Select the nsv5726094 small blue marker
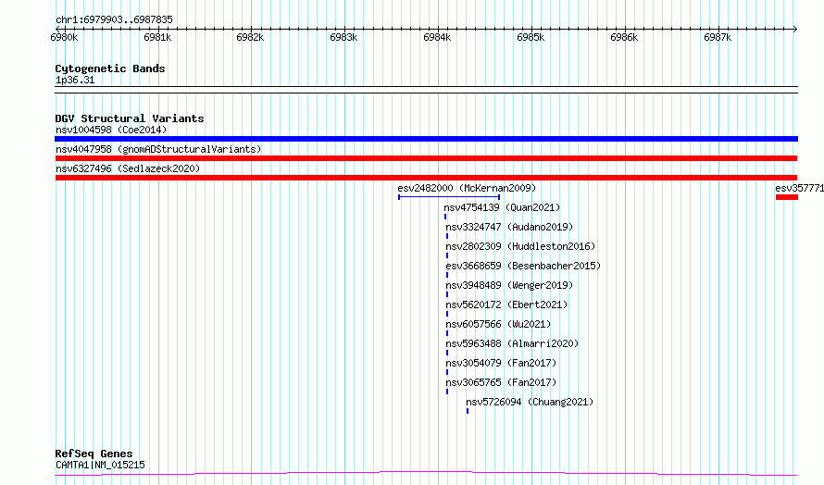Image resolution: width=824 pixels, height=485 pixels. click(x=468, y=411)
